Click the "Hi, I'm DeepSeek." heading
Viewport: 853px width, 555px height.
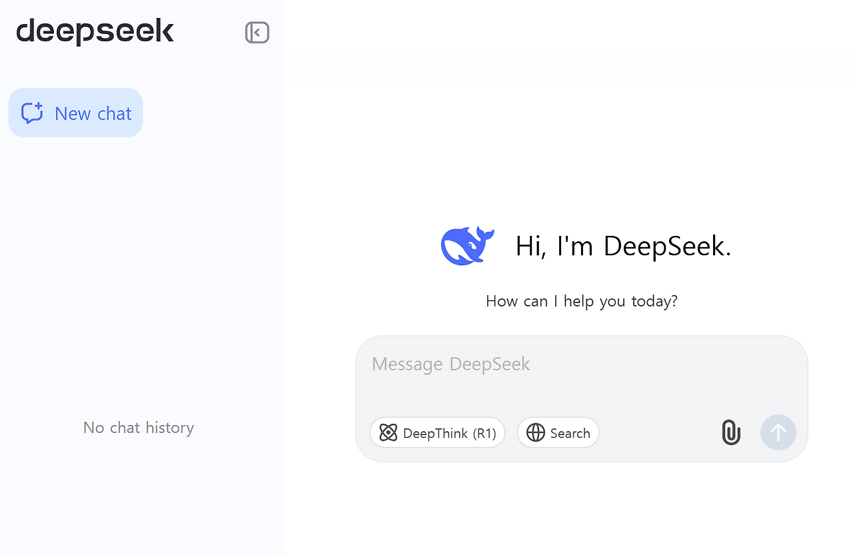623,246
